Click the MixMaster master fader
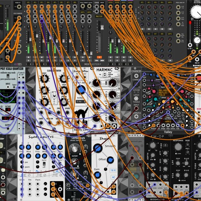This screenshot has width=201, height=201. coord(102,27)
